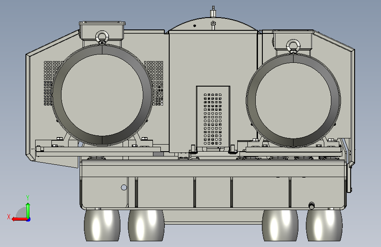Select the left motor's round end cover
The width and height of the screenshot is (381, 247).
[x=102, y=95]
